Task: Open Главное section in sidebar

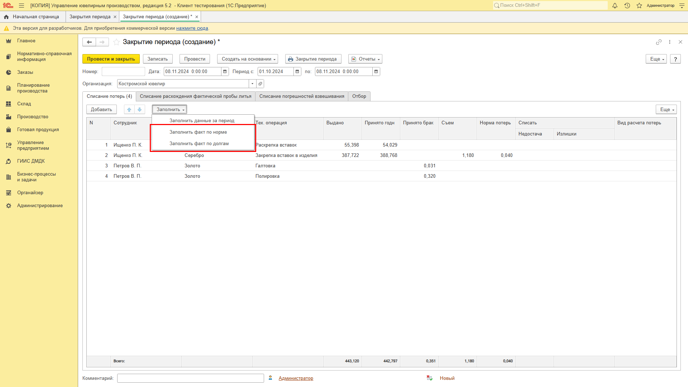Action: [x=26, y=41]
